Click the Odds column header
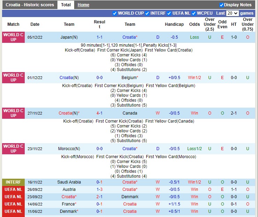 click(194, 24)
